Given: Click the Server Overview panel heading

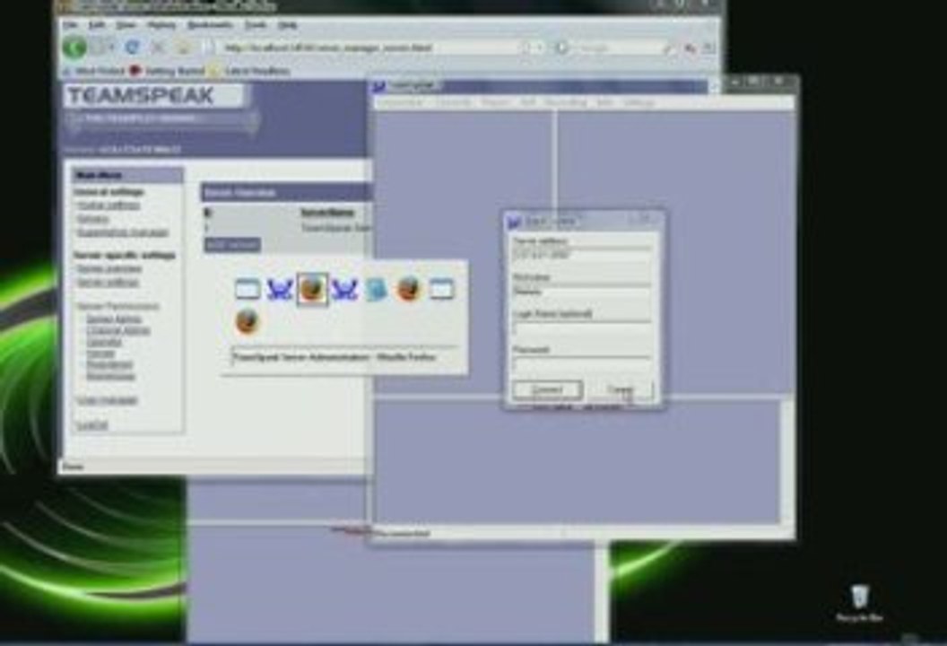Looking at the screenshot, I should (x=240, y=193).
